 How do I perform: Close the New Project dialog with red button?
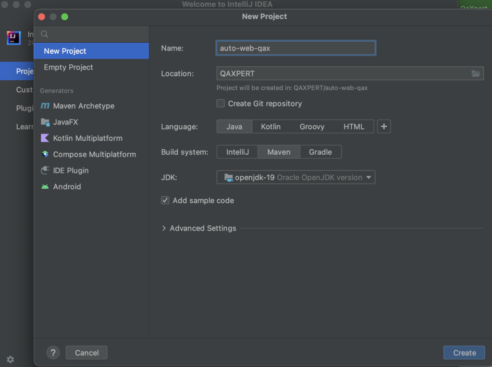41,17
